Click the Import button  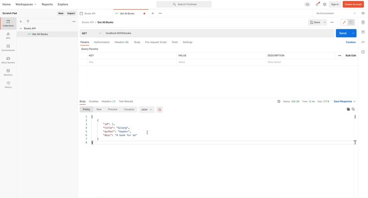point(71,13)
